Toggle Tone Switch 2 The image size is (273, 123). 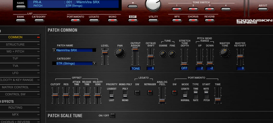pos(193,9)
